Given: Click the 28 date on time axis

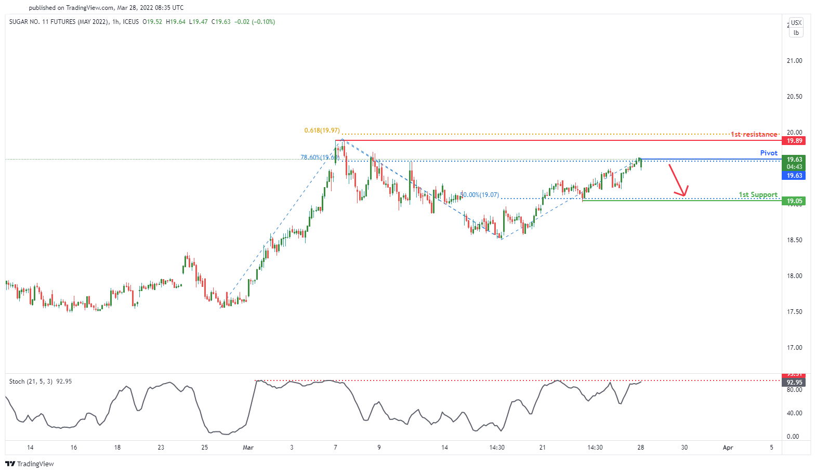Looking at the screenshot, I should pyautogui.click(x=640, y=448).
